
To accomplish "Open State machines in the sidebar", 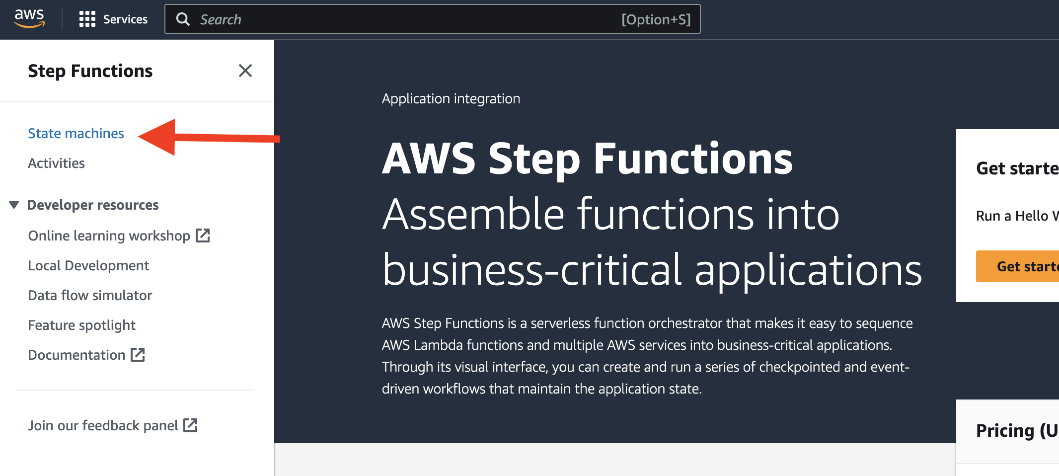I will coord(76,133).
